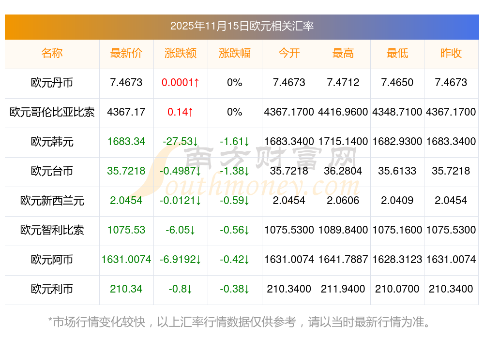Image resolution: width=484 pixels, height=337 pixels.
Task: Click latest price 1075.53
Action: 126,230
